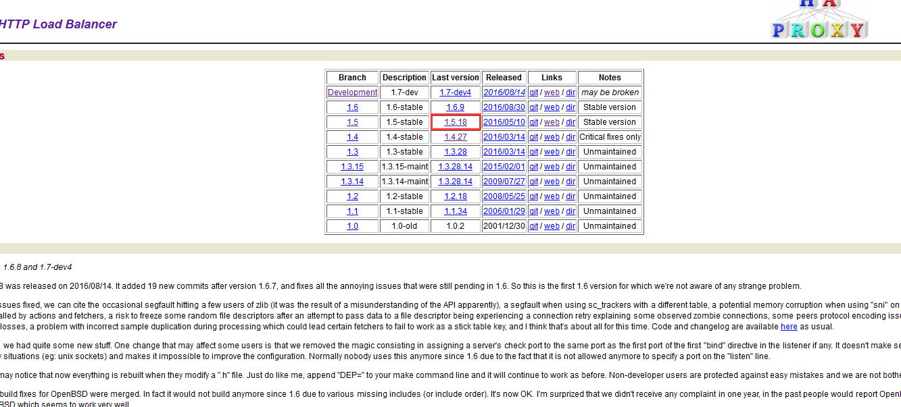Open the 1.5 branch link

coord(352,122)
